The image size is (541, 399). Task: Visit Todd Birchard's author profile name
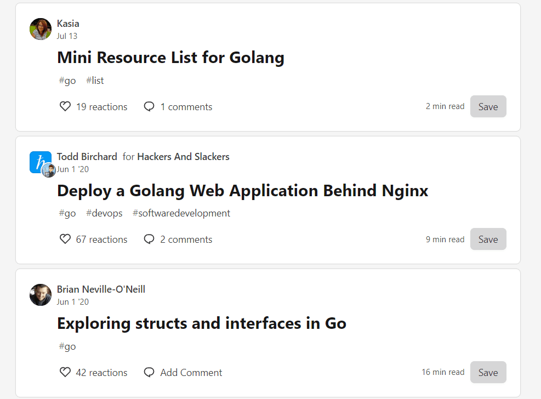coord(87,157)
